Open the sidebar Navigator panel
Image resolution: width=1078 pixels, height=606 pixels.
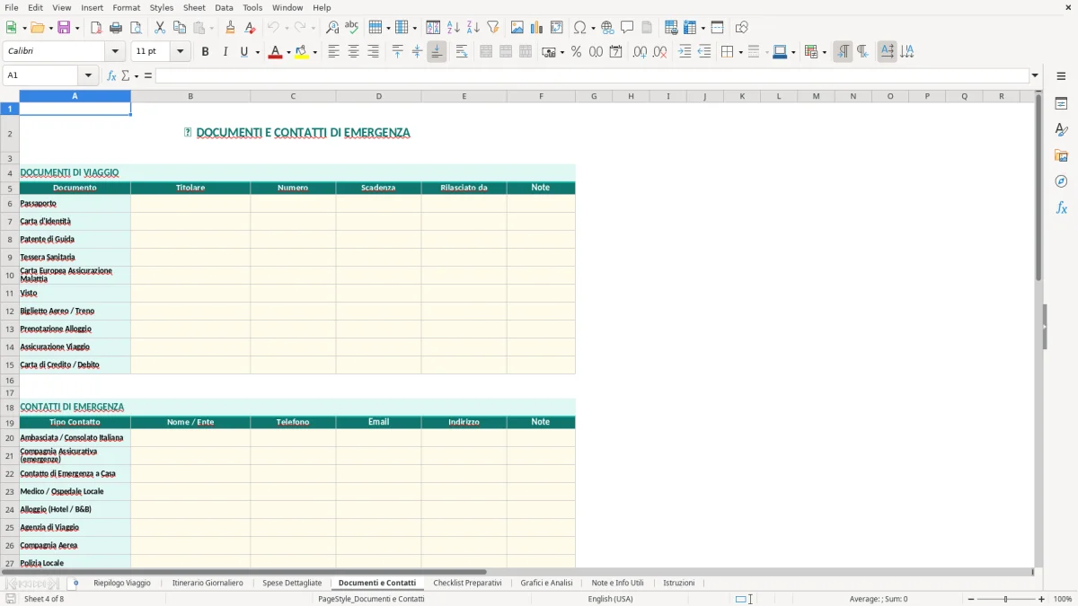tap(1061, 182)
